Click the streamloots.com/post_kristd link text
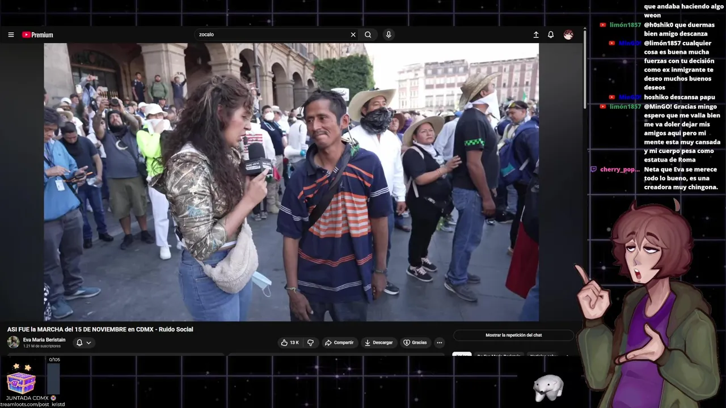The width and height of the screenshot is (726, 408). point(32,405)
